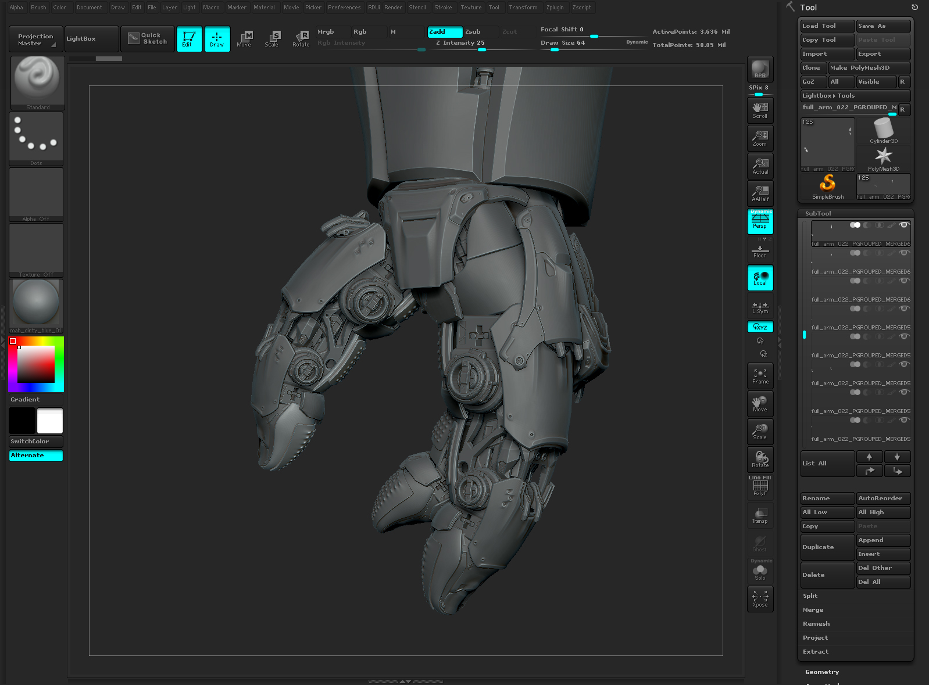
Task: Expand the Geometry section
Action: click(822, 672)
